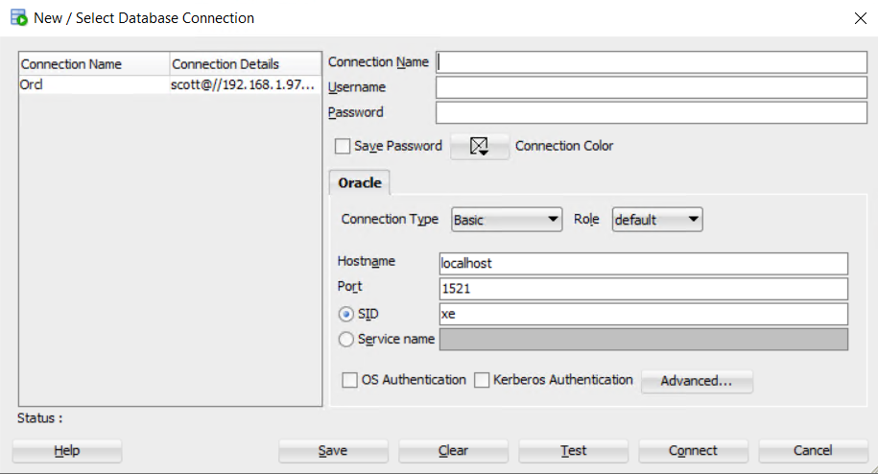
Task: Switch to the Oracle tab
Action: pos(360,182)
